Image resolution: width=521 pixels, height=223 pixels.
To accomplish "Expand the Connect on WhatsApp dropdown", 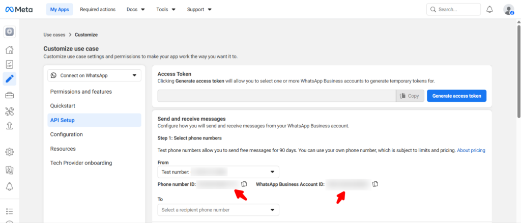I will (94, 75).
